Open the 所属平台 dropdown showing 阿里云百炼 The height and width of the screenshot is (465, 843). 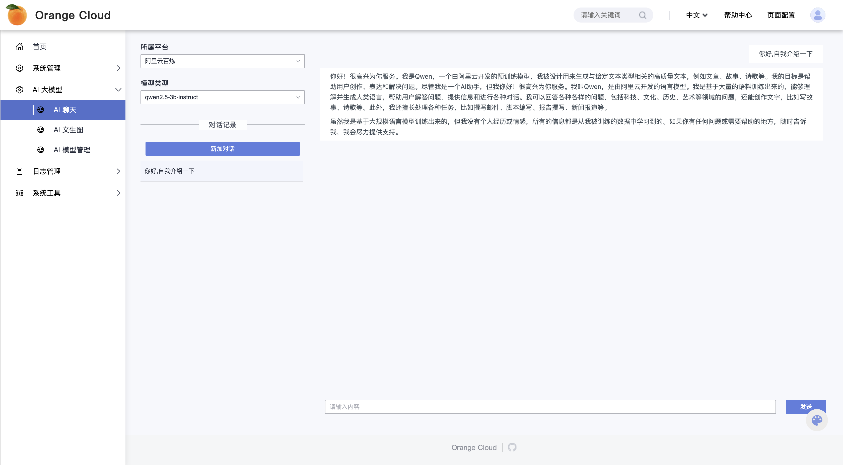click(223, 61)
